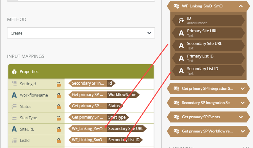The width and height of the screenshot is (253, 148).
Task: Toggle the lock on SettingId
Action: tap(59, 84)
